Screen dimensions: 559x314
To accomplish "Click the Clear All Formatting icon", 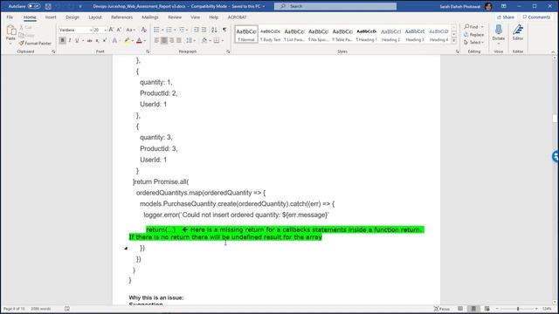I will coord(144,30).
